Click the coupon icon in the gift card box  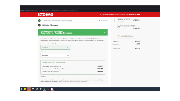coord(118,36)
